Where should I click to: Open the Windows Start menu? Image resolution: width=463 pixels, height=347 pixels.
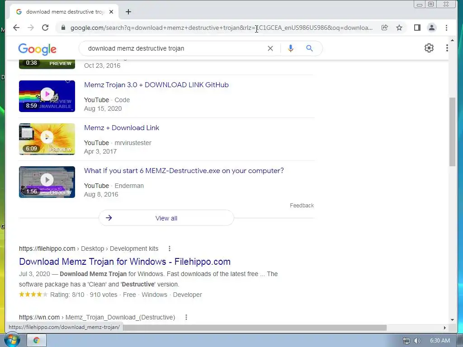tap(12, 340)
